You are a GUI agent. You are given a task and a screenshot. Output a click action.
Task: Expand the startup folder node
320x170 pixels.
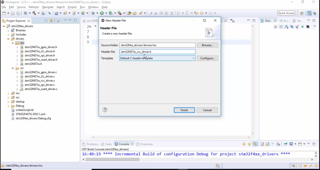click(x=8, y=102)
